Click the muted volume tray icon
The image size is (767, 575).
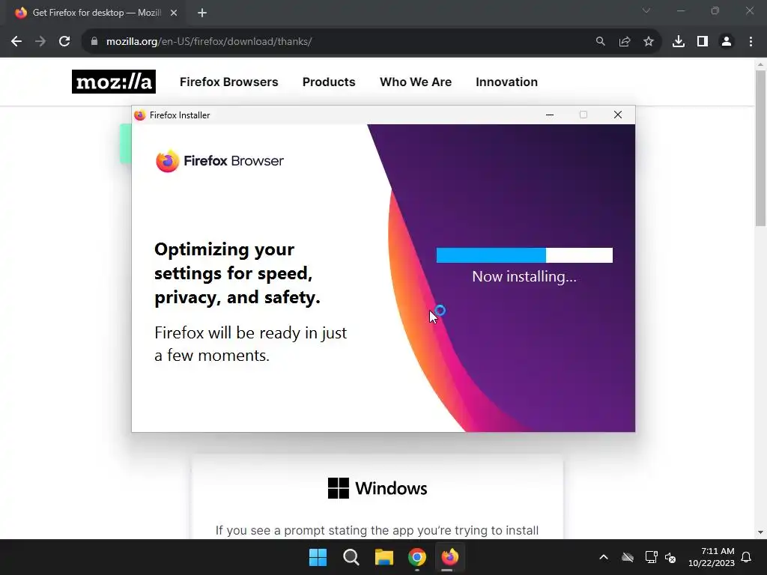click(x=670, y=557)
